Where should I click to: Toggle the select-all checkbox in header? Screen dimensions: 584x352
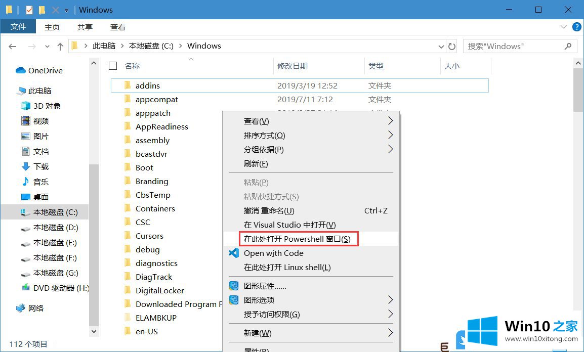113,66
